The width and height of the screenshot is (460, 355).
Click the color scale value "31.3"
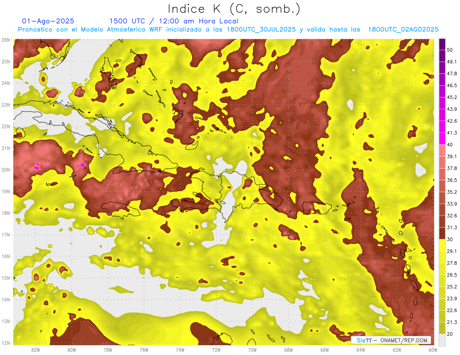click(x=452, y=227)
